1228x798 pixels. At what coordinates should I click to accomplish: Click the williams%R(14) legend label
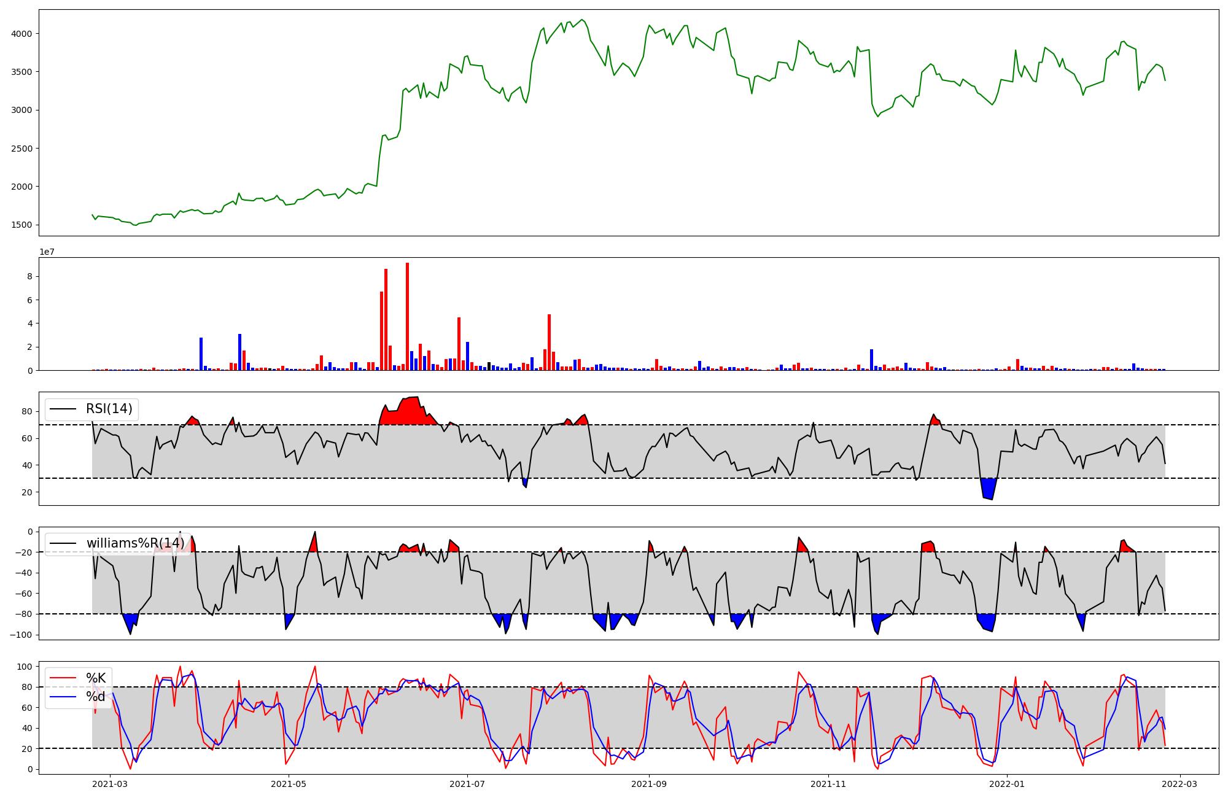[134, 543]
